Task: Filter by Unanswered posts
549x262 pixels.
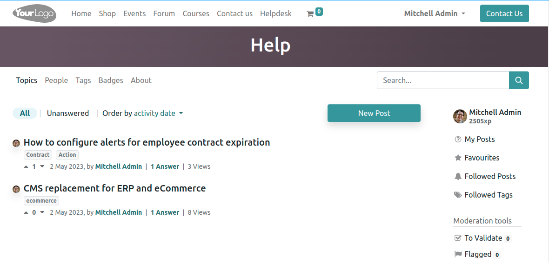Action: click(68, 114)
